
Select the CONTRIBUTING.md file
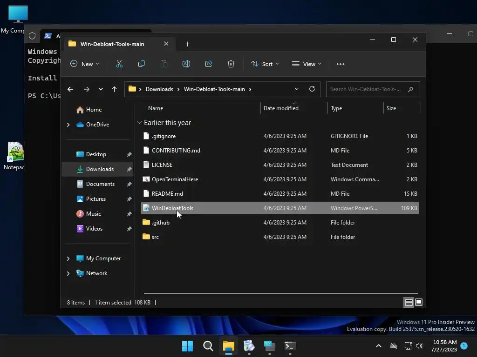(x=280, y=151)
